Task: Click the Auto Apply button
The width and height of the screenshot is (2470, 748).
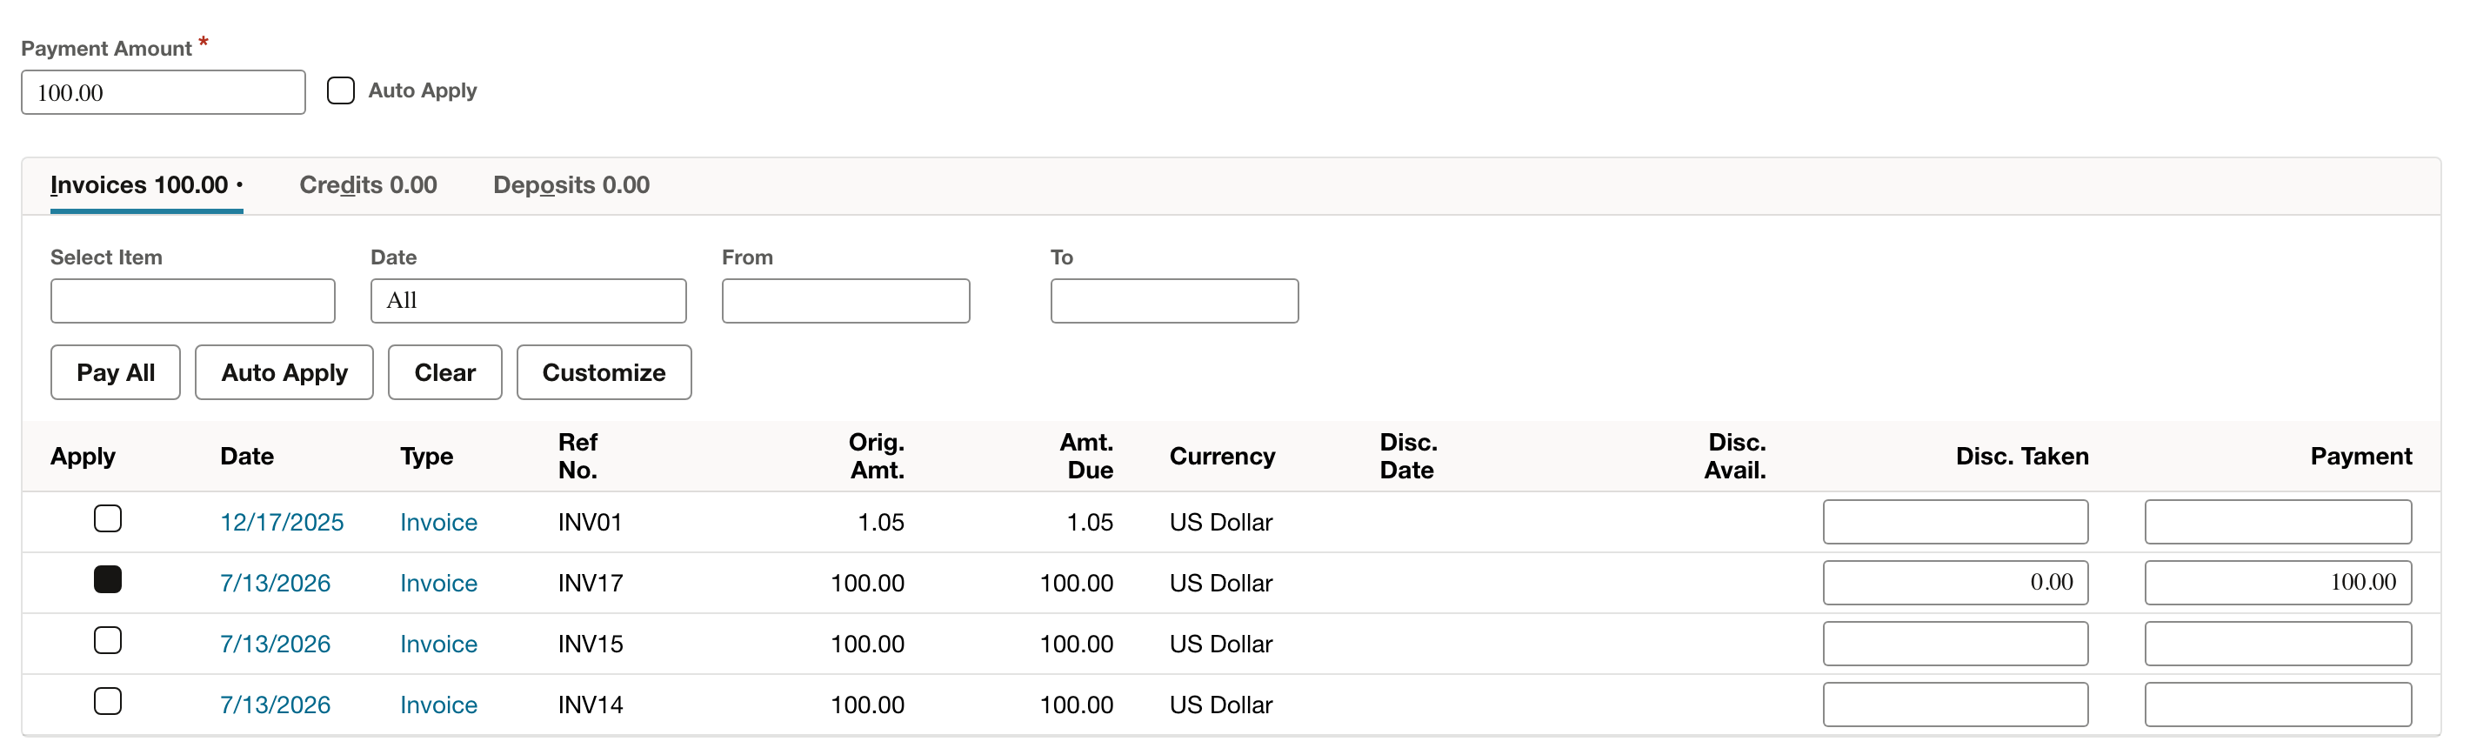Action: coord(284,372)
